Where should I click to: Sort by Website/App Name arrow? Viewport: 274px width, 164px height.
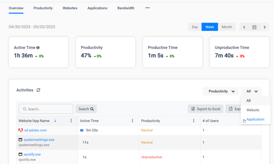coord(55,121)
